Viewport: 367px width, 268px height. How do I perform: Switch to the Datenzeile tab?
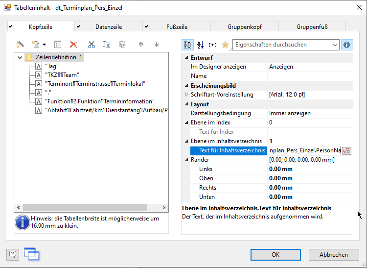[109, 27]
